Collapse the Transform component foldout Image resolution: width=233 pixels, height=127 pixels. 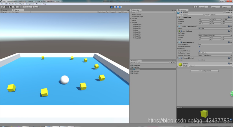[x=178, y=17]
